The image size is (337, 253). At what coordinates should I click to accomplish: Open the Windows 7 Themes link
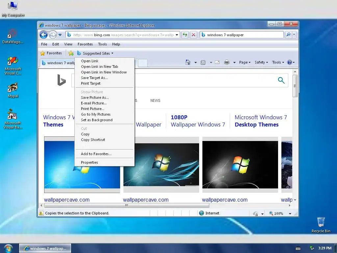(x=59, y=121)
